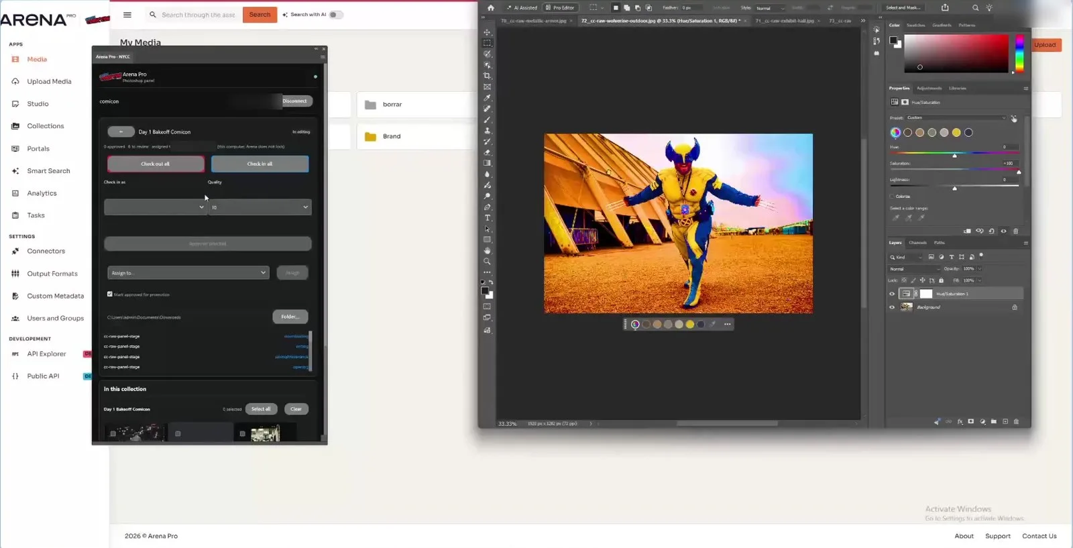Click the Saturation slider track

click(x=954, y=169)
